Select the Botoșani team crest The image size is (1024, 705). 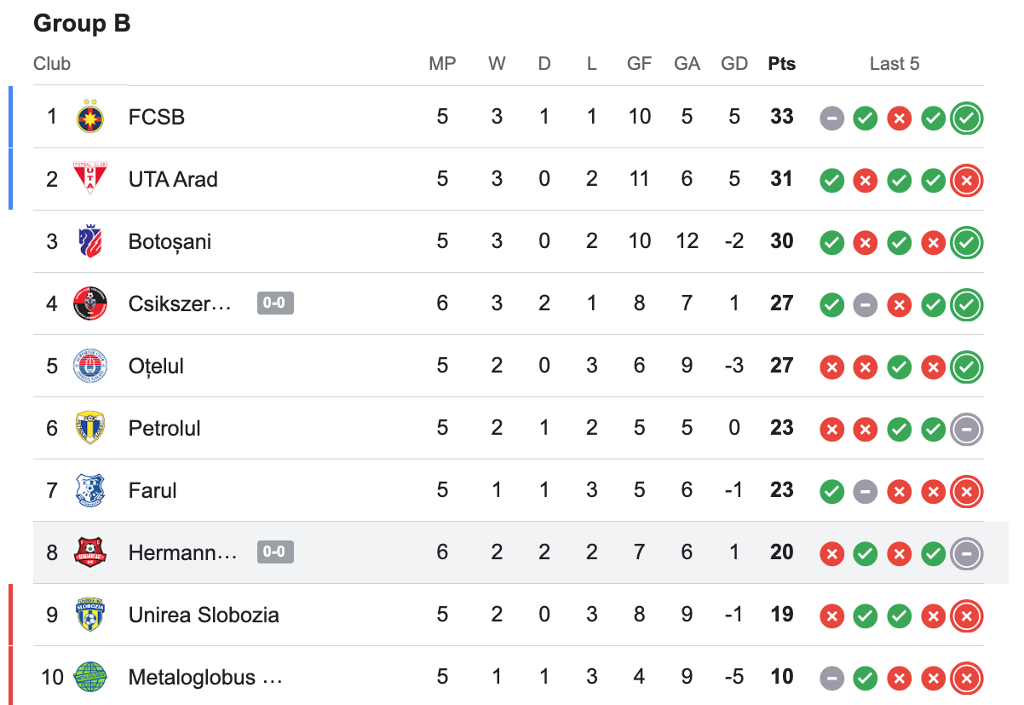[89, 241]
